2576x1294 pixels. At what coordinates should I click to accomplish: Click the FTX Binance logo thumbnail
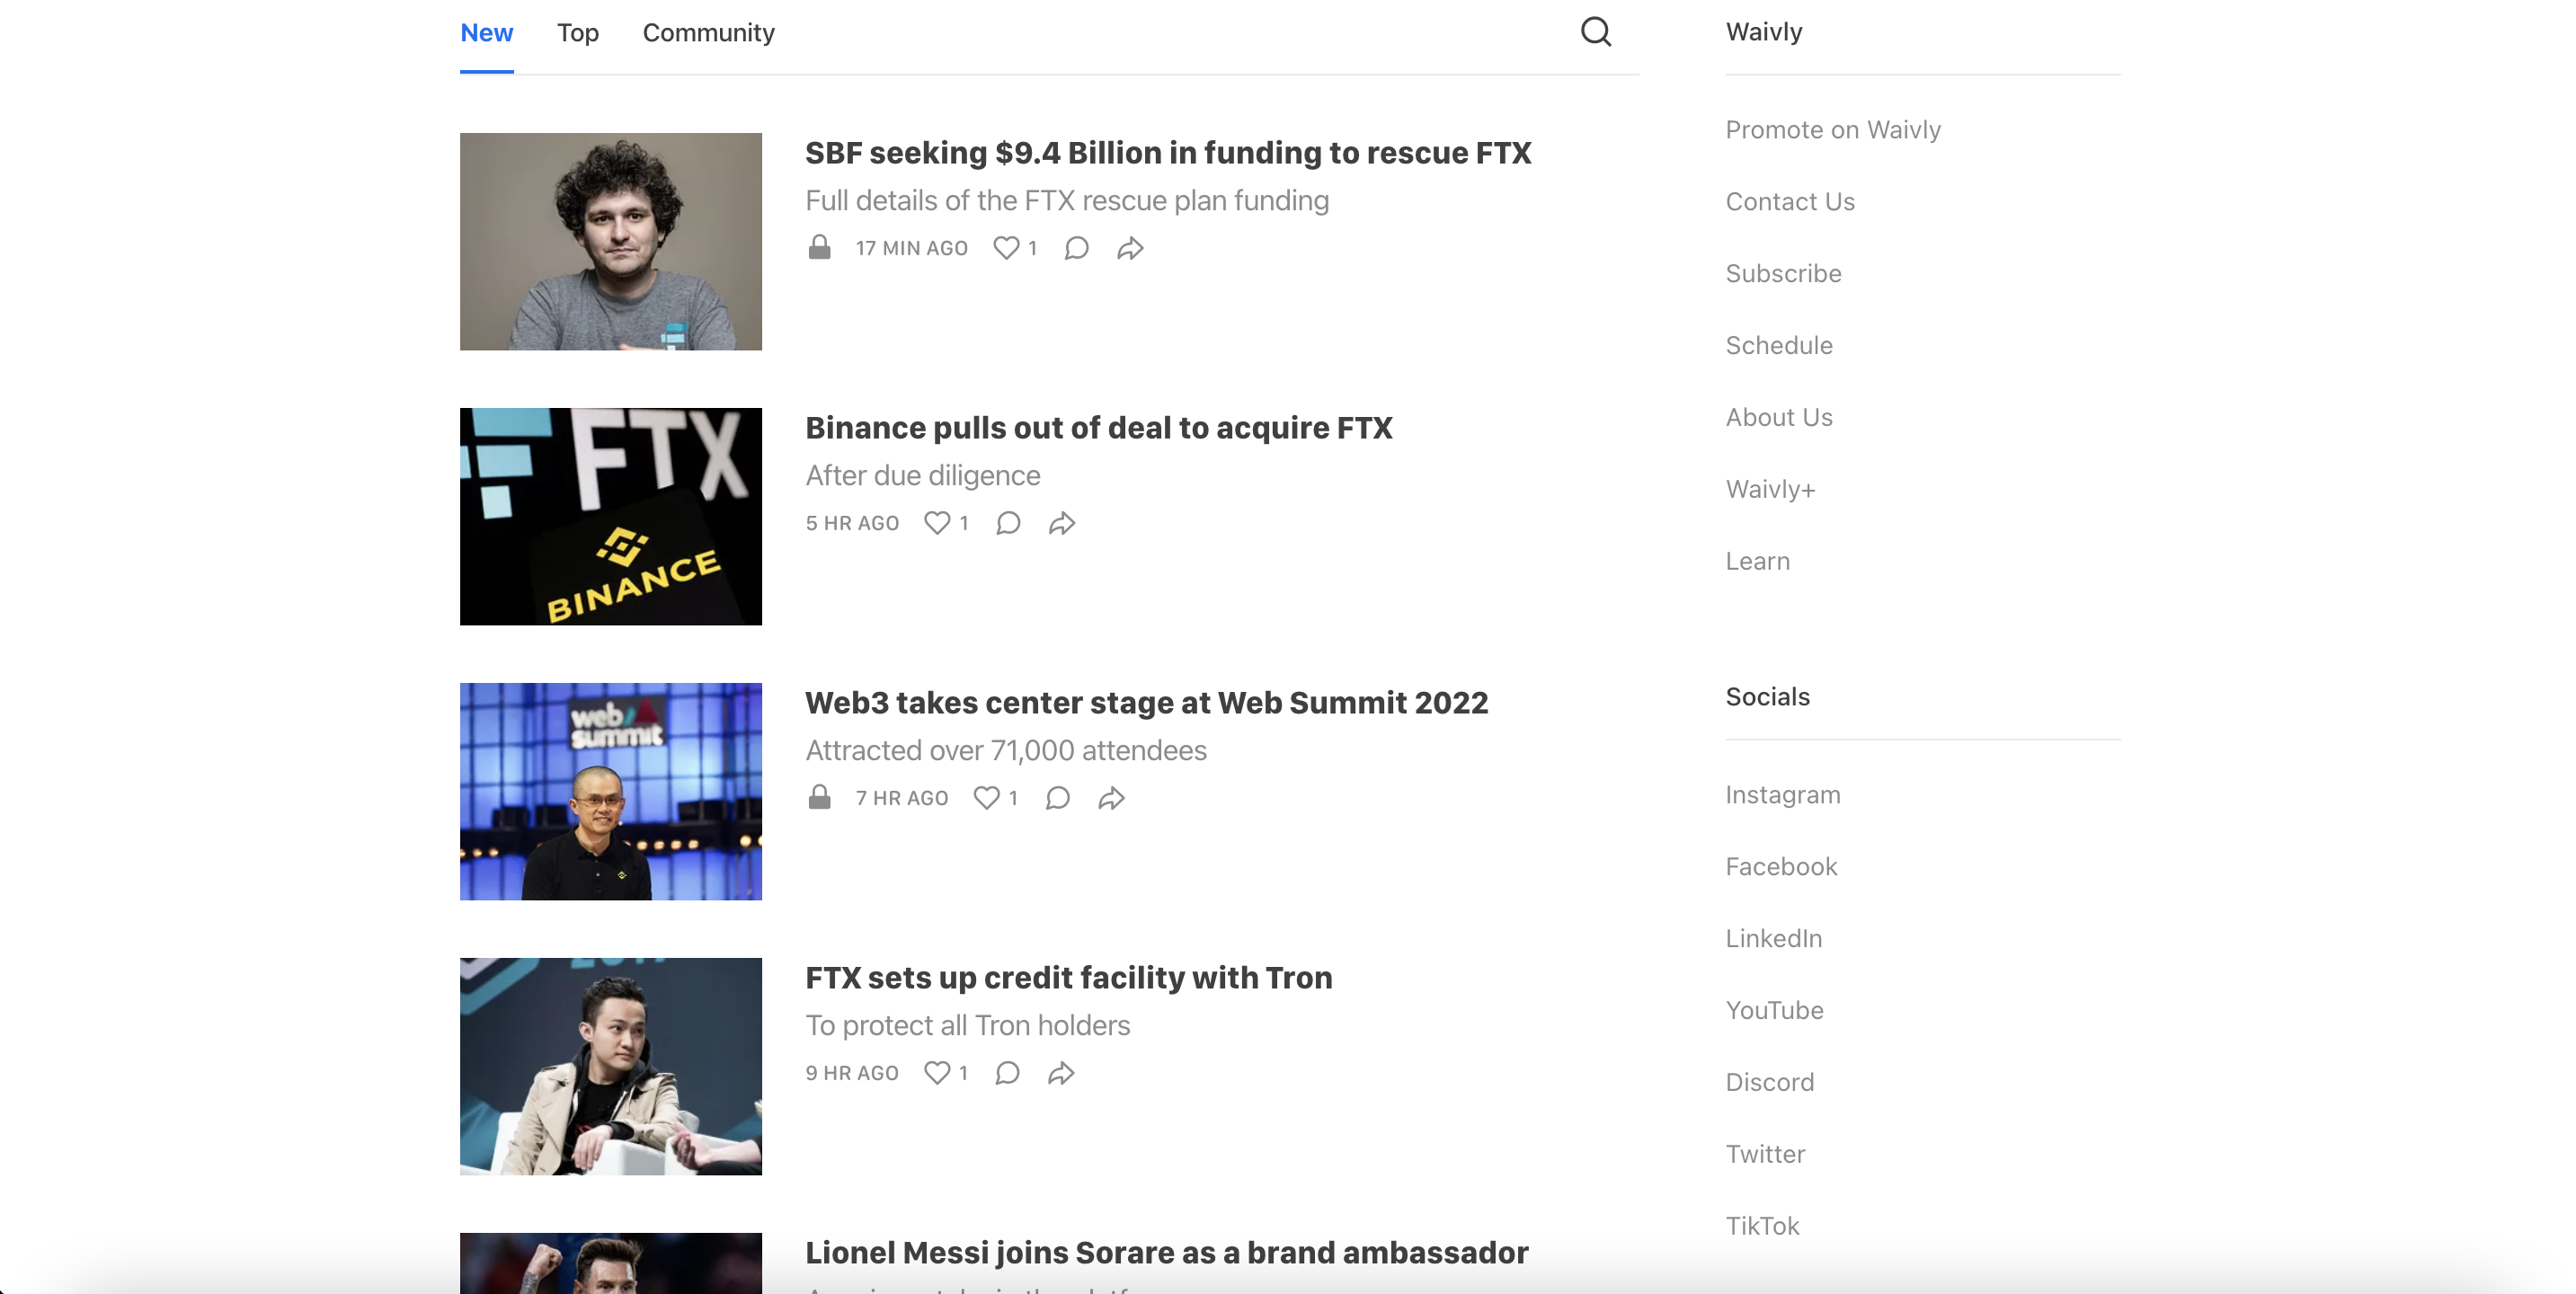611,517
